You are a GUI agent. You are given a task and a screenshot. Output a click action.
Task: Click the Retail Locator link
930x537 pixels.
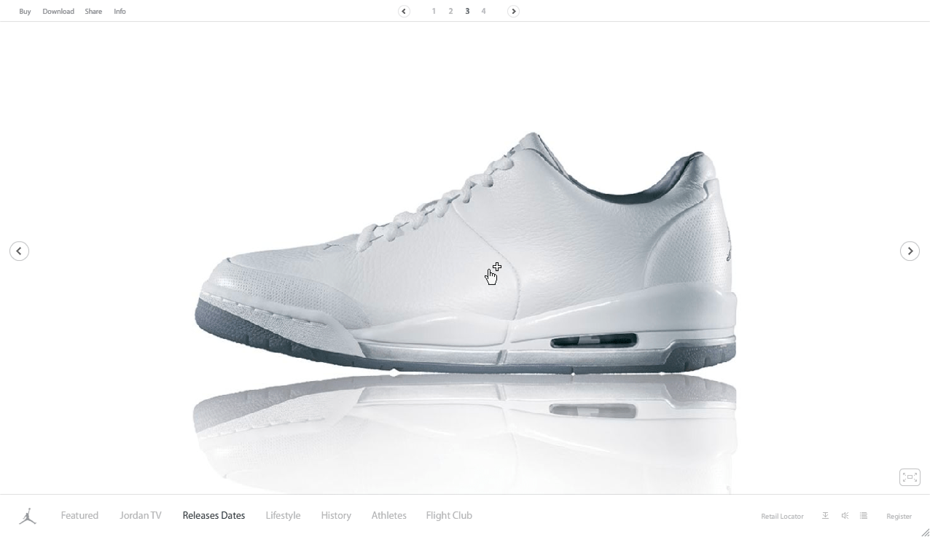[x=782, y=516]
